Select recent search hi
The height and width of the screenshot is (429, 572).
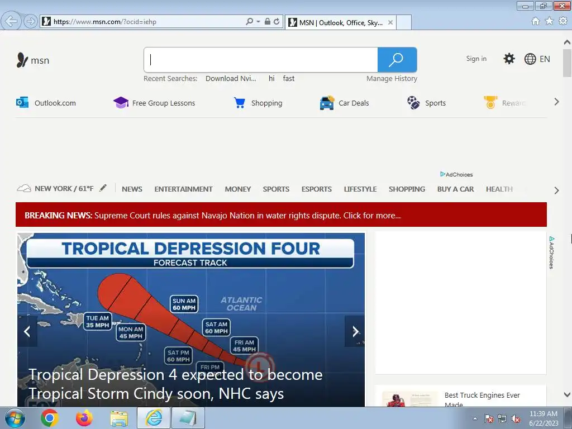(x=271, y=78)
